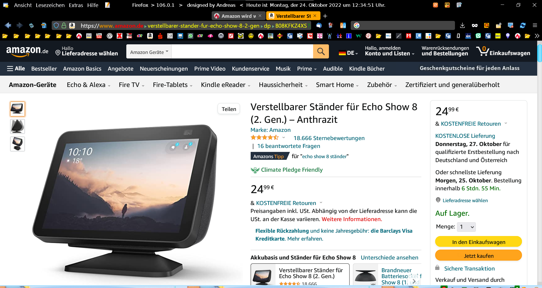Open the Firefox downloads arrow icon
542x288 pixels.
click(462, 25)
